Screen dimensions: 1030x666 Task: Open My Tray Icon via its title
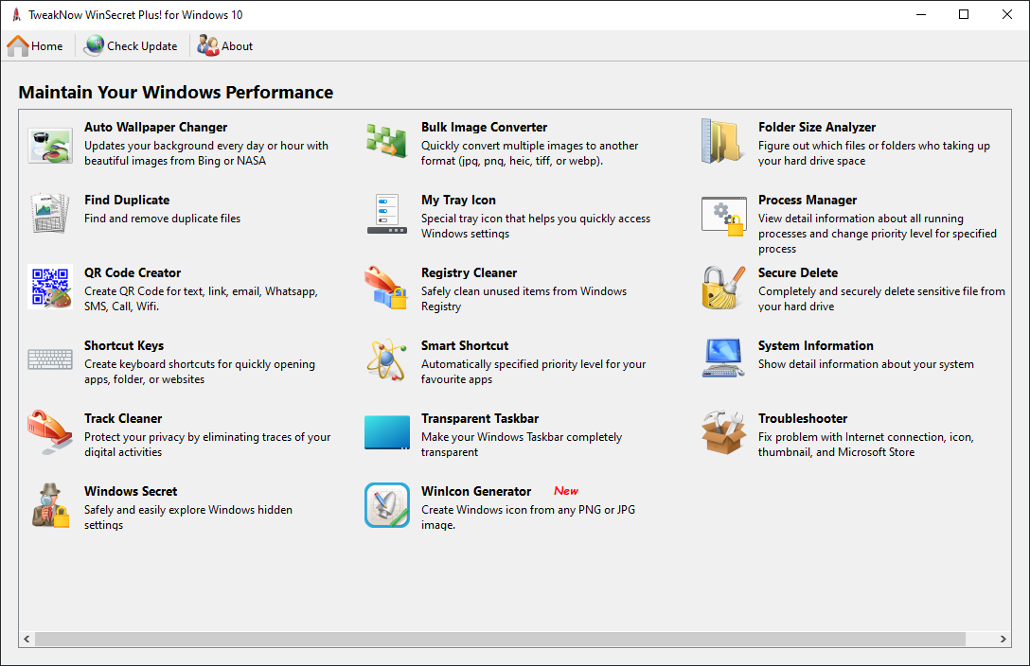[x=458, y=200]
